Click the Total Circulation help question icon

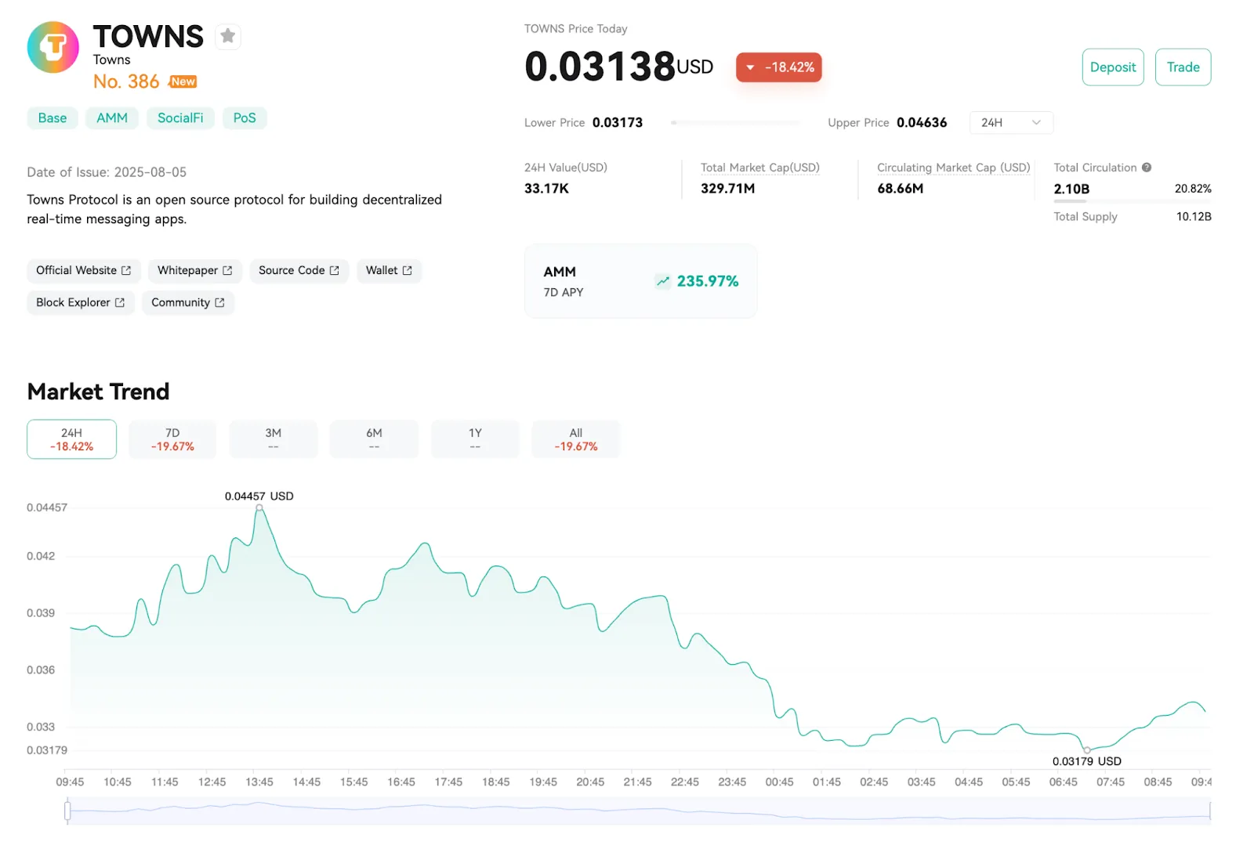1147,168
